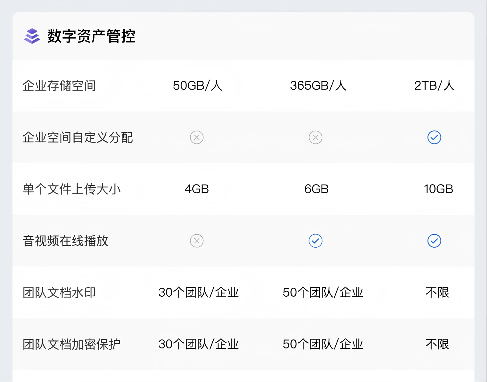Click the 4GB upload size value
This screenshot has width=487, height=382.
[197, 189]
